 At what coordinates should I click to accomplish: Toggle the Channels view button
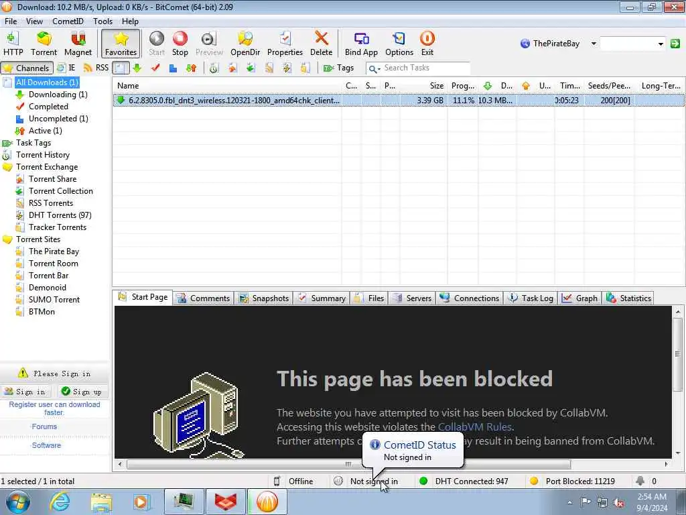[27, 68]
